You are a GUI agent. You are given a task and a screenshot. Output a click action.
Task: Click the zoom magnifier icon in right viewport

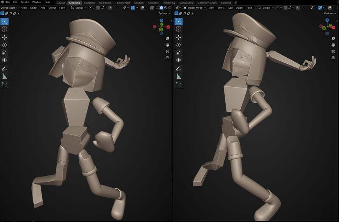[333, 39]
